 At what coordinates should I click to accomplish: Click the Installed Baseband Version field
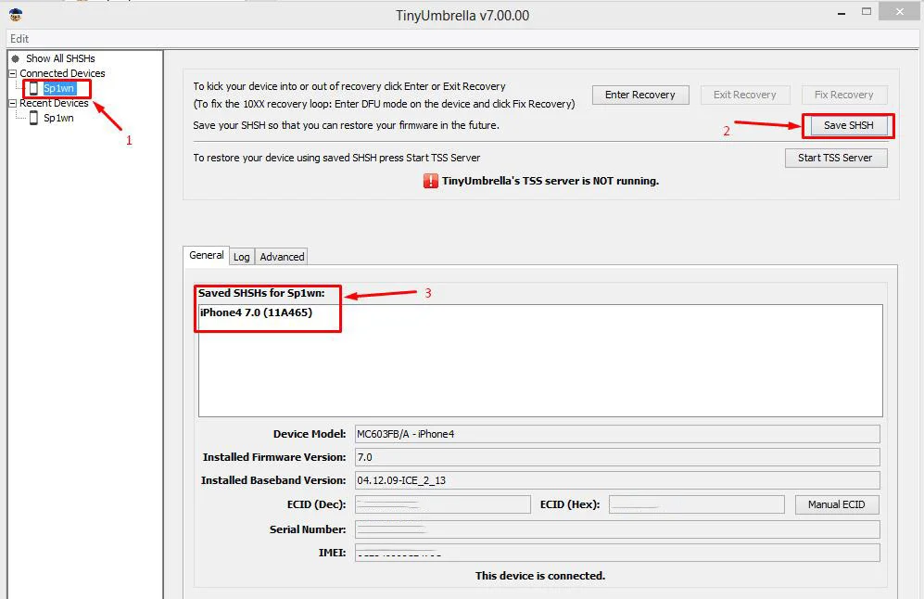point(617,480)
